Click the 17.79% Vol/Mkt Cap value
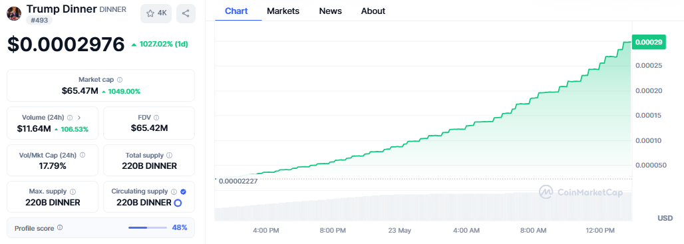The image size is (684, 244). click(53, 166)
